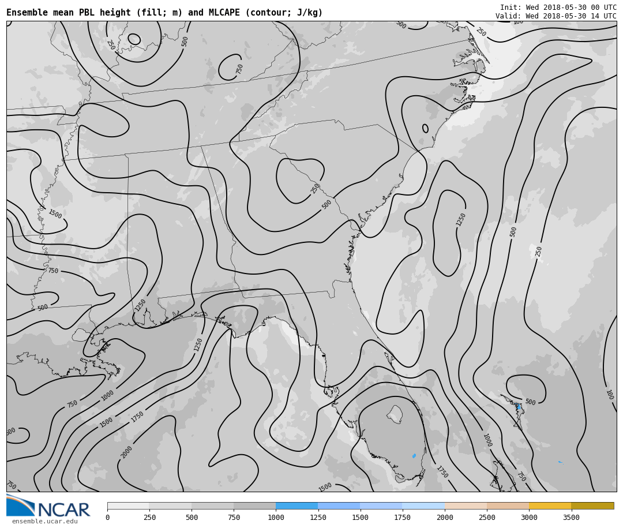The height and width of the screenshot is (528, 623).
Task: Click the blue spot in south Florida
Action: [414, 456]
